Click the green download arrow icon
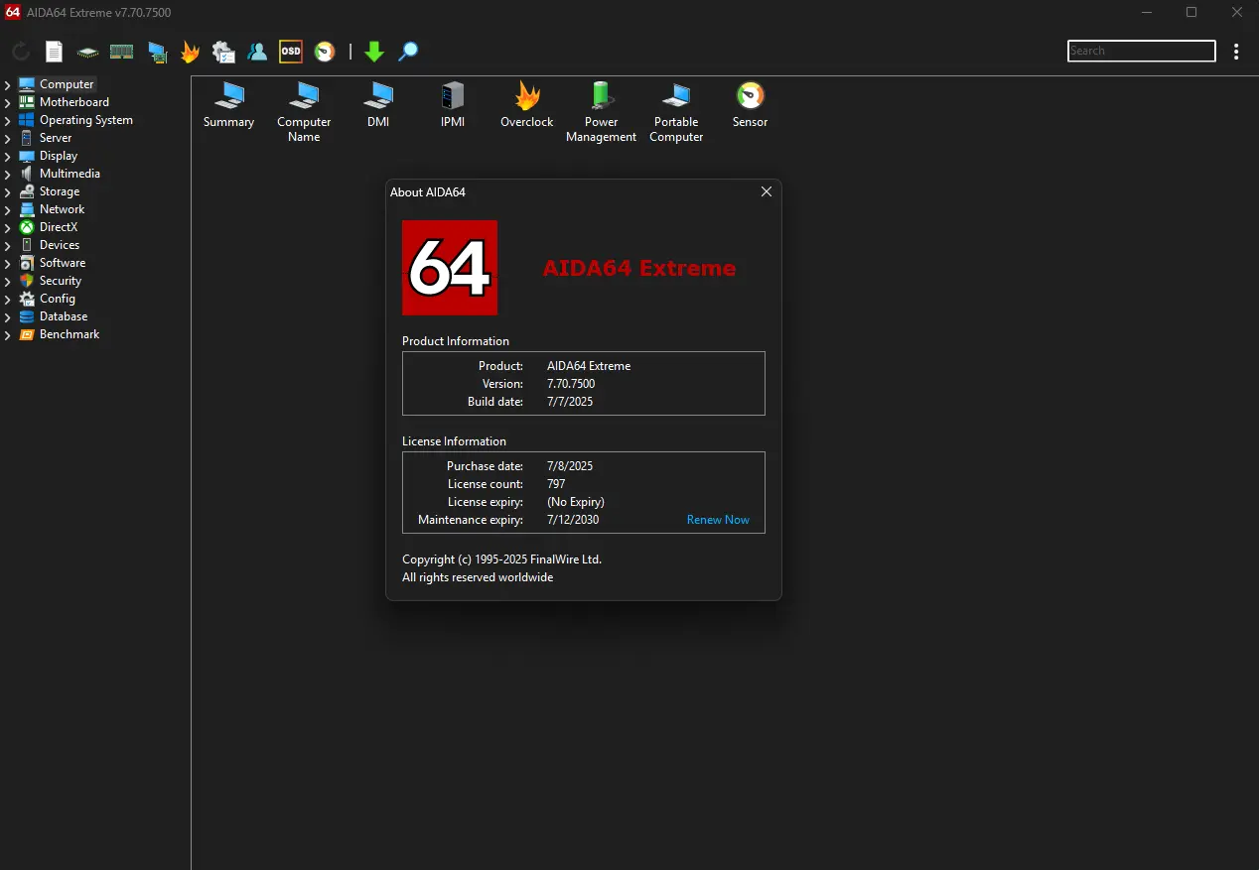 point(374,52)
